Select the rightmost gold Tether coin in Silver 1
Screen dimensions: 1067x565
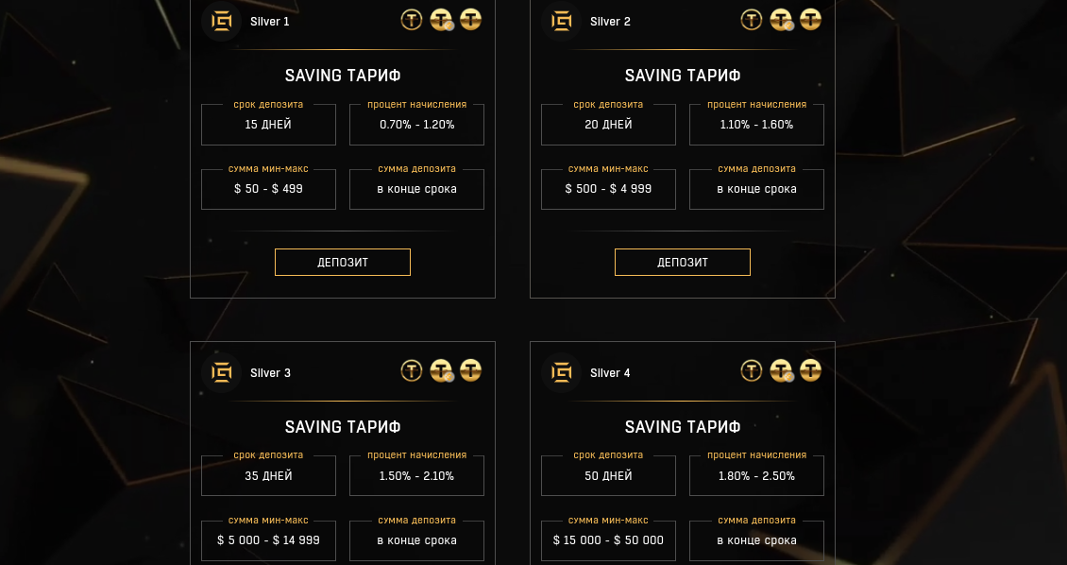tap(470, 20)
